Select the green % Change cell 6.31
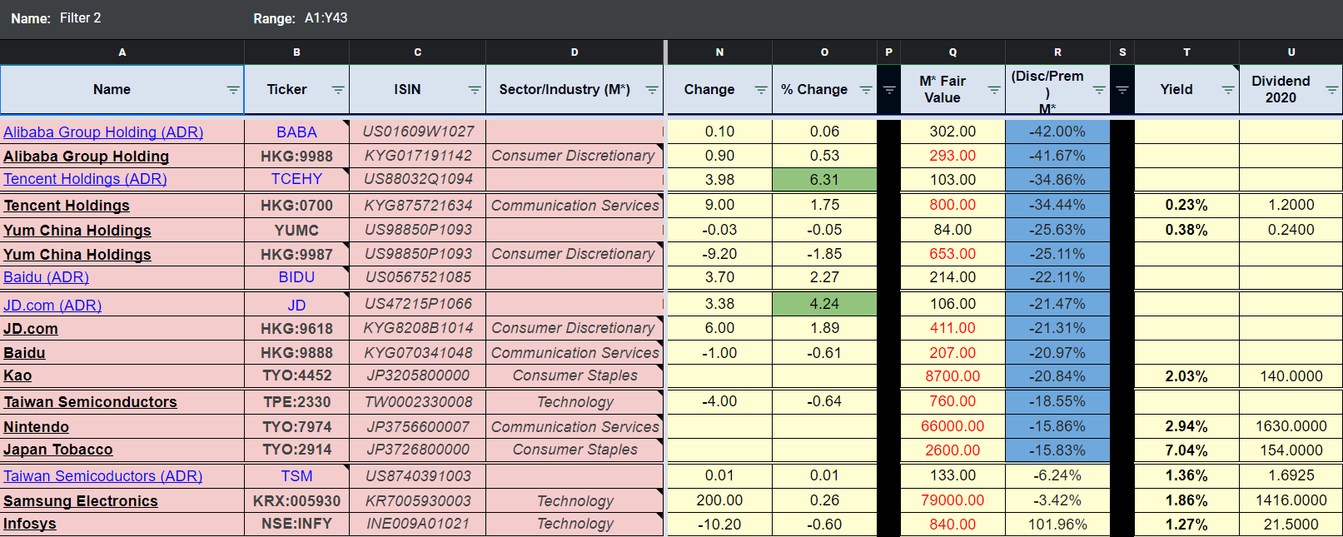The width and height of the screenshot is (1343, 537). tap(825, 180)
